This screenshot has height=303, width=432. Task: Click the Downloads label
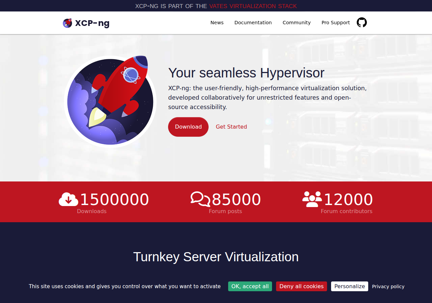[x=92, y=211]
